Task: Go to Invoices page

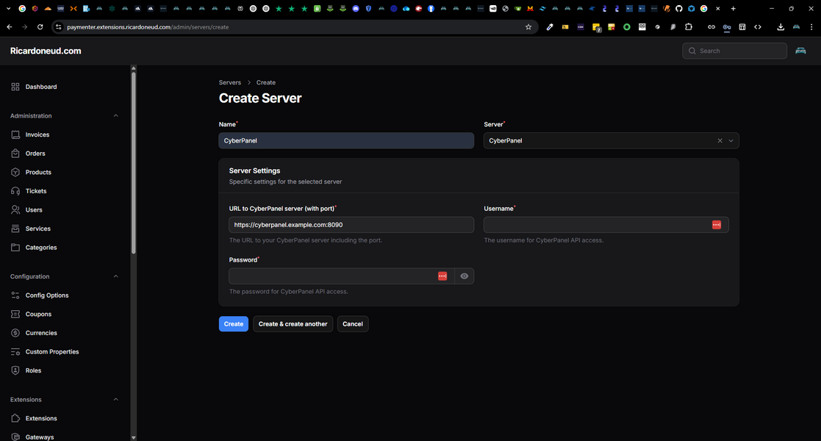Action: pyautogui.click(x=37, y=135)
